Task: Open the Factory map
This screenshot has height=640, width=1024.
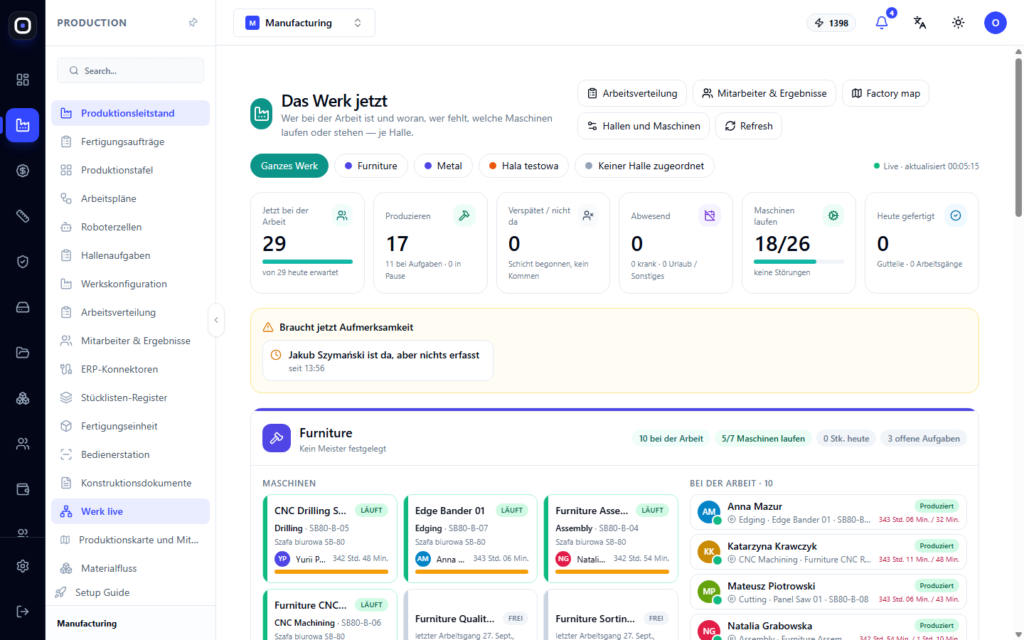Action: (885, 93)
